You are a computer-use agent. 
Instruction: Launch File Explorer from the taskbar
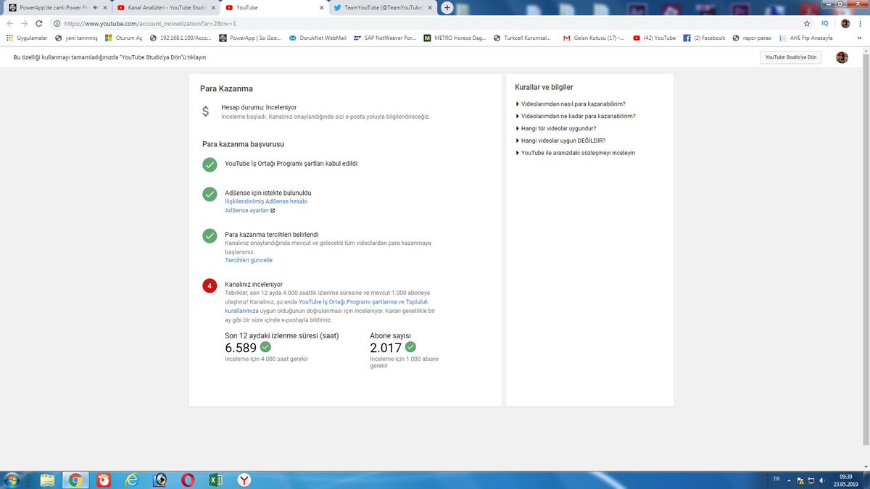tap(48, 480)
